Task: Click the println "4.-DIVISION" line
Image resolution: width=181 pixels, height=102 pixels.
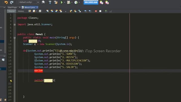Action: pyautogui.click(x=58, y=64)
